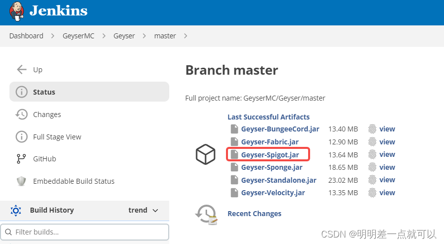Viewport: 444px width, 244px height.
Task: Click the Jenkins butler logo icon
Action: (x=16, y=11)
